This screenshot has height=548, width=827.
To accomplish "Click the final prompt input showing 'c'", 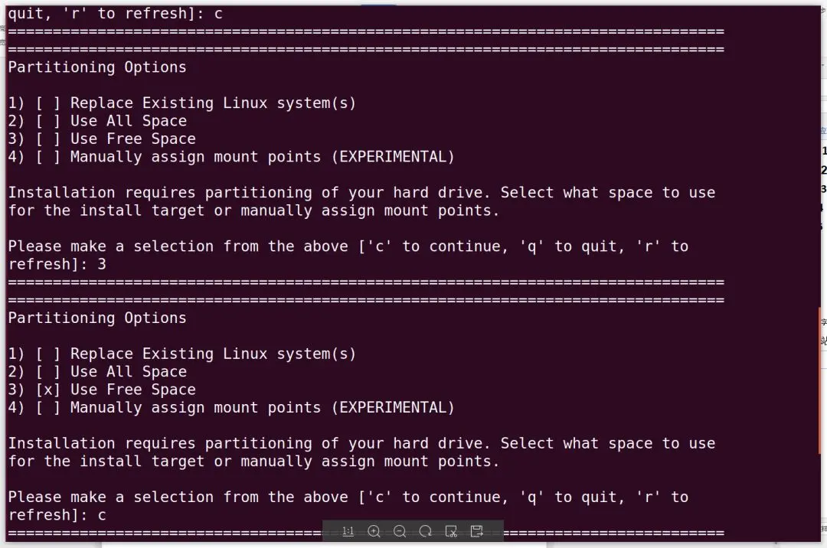I will pyautogui.click(x=102, y=515).
